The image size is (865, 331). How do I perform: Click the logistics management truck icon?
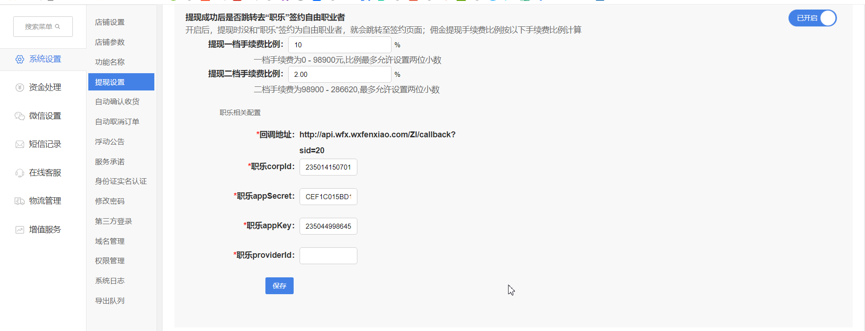click(x=20, y=201)
